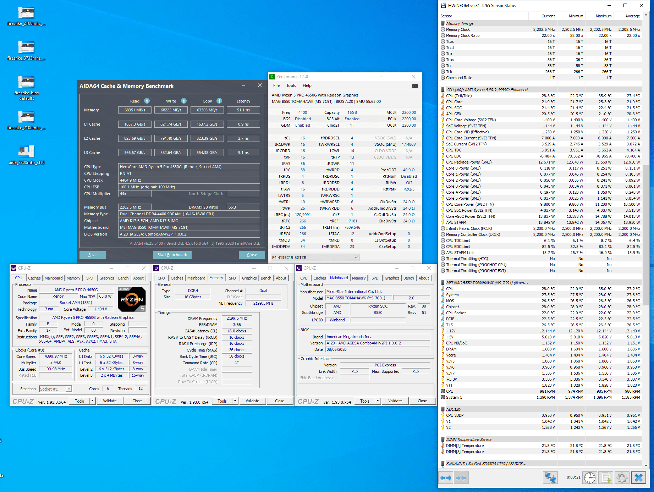654x492 pixels.
Task: Click the Memory Clock sensor row icon
Action: (x=443, y=29)
